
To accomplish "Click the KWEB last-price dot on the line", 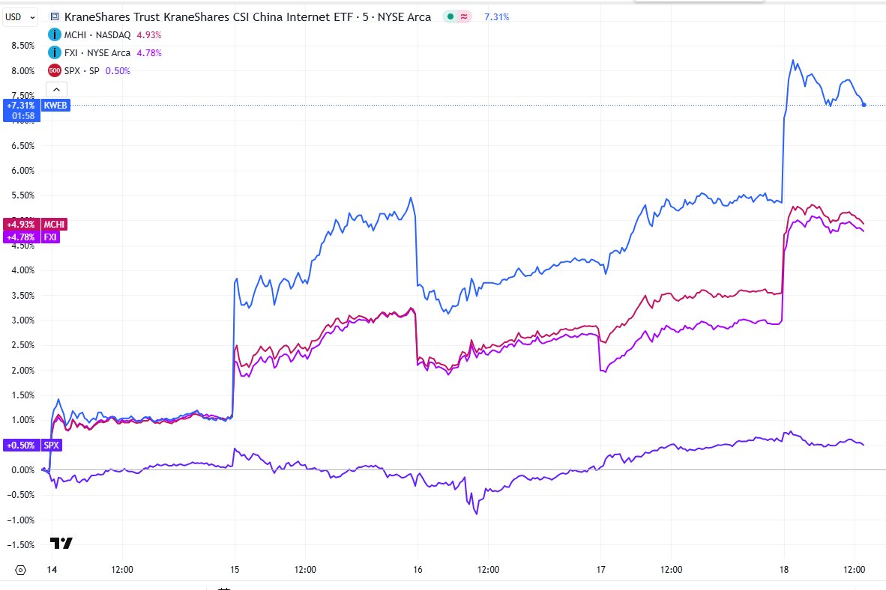I will point(864,105).
